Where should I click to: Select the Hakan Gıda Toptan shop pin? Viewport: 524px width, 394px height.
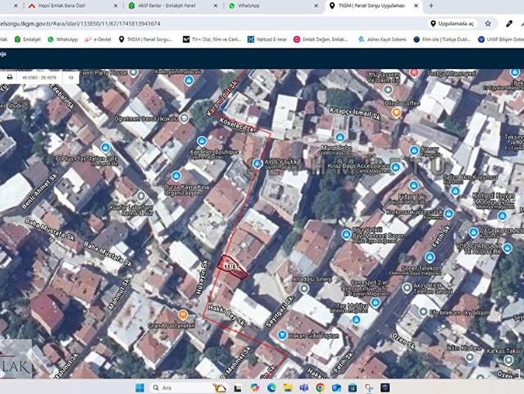[282, 335]
